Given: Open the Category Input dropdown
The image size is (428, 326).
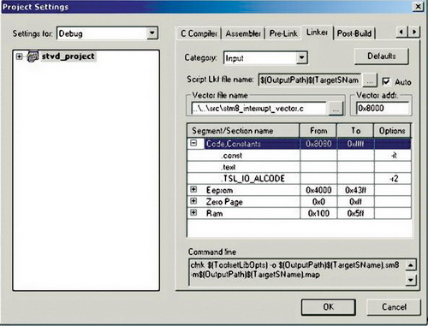Looking at the screenshot, I should (x=301, y=58).
